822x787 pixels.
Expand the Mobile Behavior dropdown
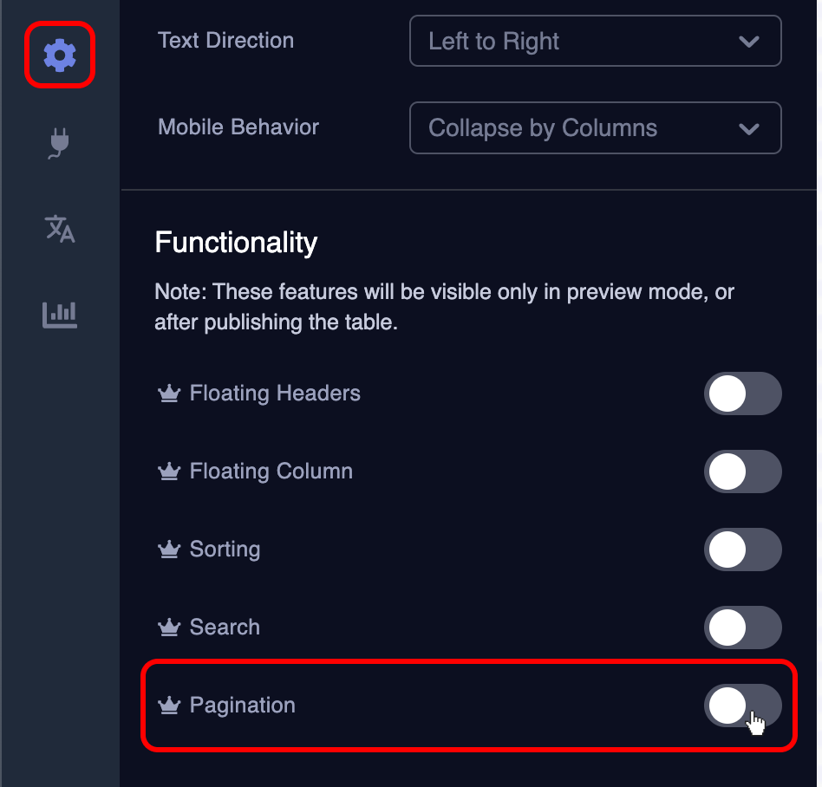click(595, 128)
